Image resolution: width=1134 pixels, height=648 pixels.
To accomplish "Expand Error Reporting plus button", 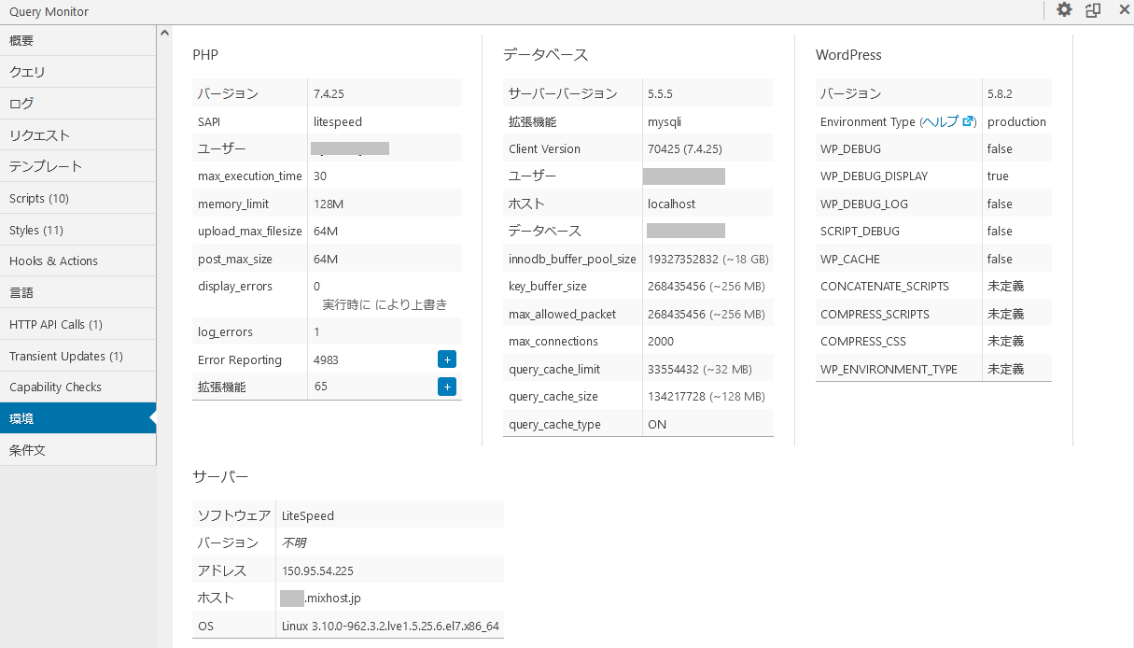I will coord(446,359).
